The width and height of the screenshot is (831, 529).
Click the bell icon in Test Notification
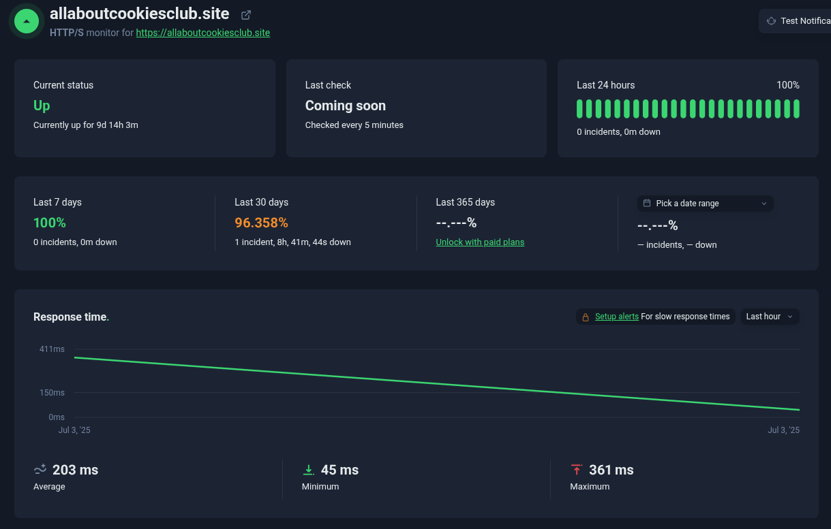click(x=771, y=21)
